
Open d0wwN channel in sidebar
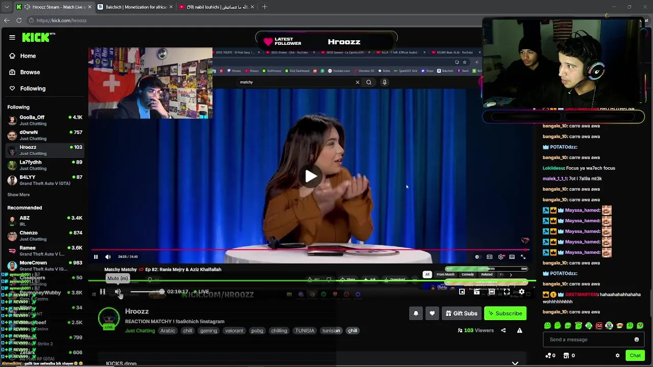[45, 135]
